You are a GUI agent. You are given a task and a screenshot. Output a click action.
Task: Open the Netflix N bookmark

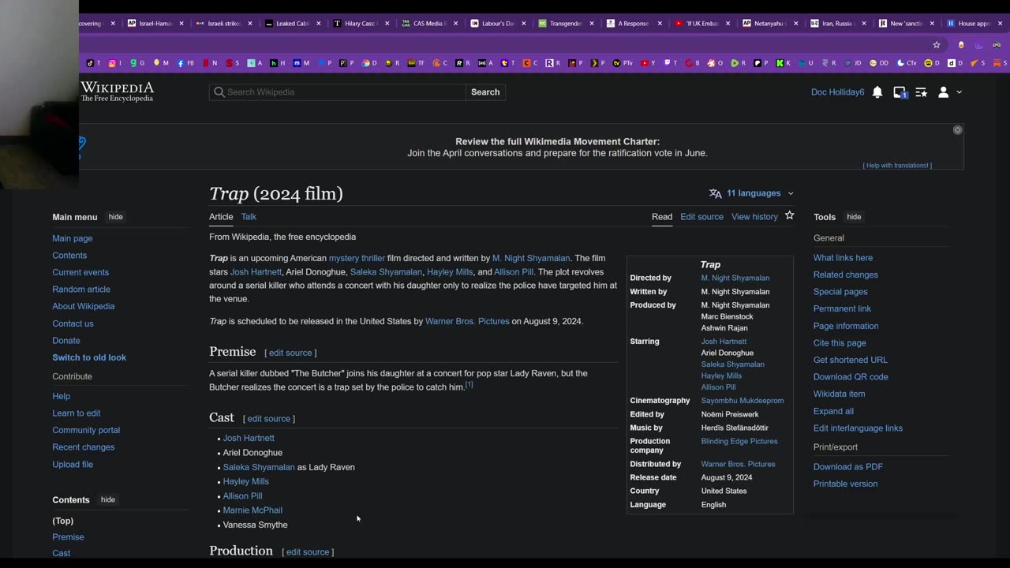(210, 63)
